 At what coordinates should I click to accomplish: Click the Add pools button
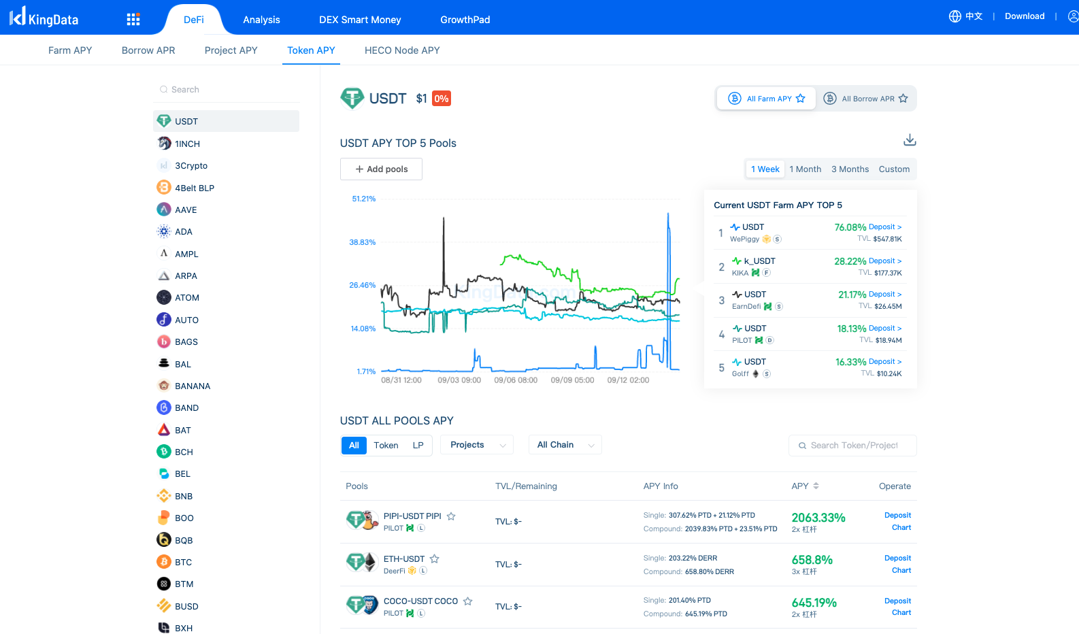click(x=381, y=169)
